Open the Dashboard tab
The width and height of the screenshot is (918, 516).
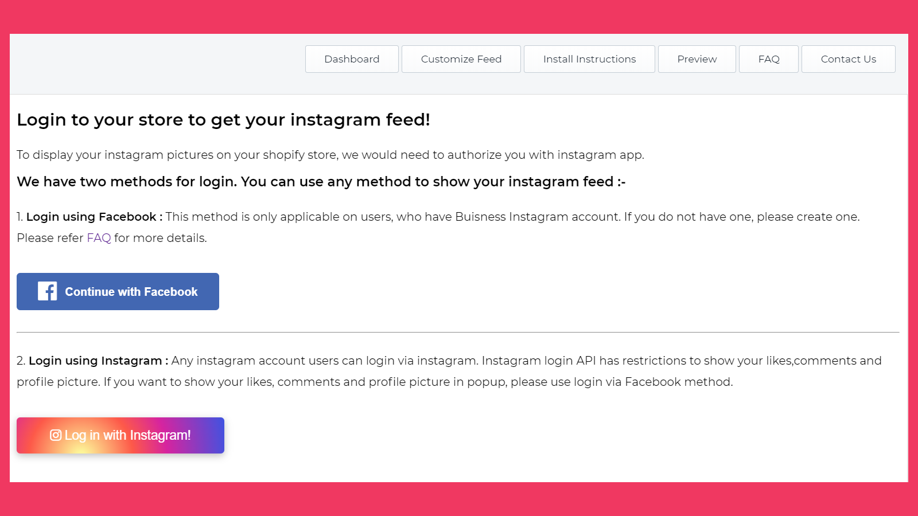pos(351,58)
